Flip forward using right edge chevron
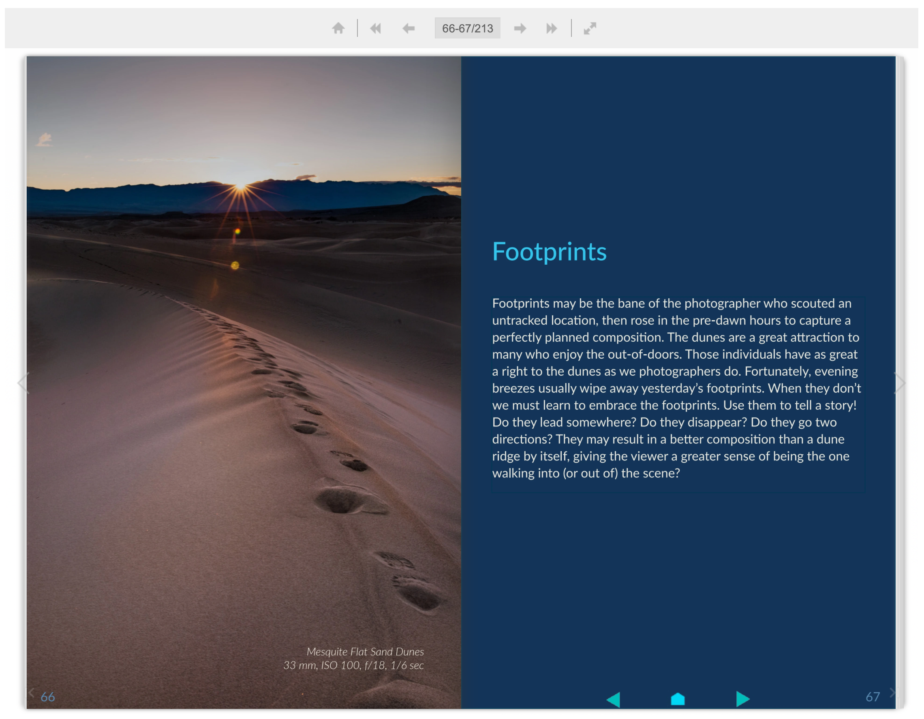Screen dimensions: 924x719 [900, 383]
